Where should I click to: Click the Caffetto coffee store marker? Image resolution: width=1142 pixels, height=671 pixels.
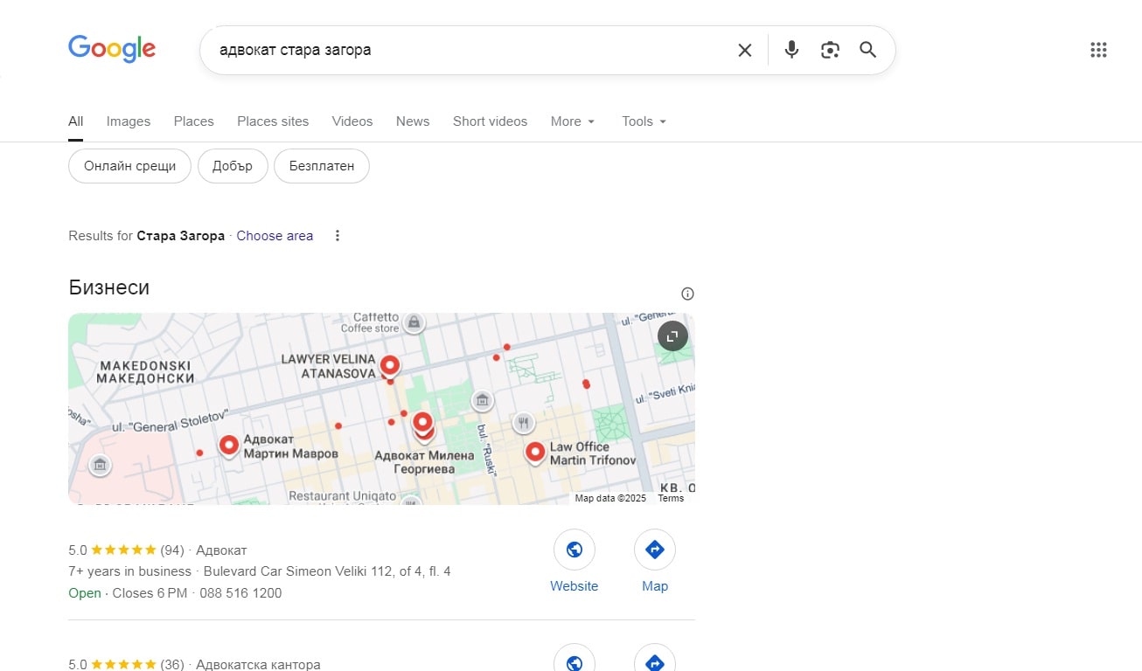click(414, 322)
